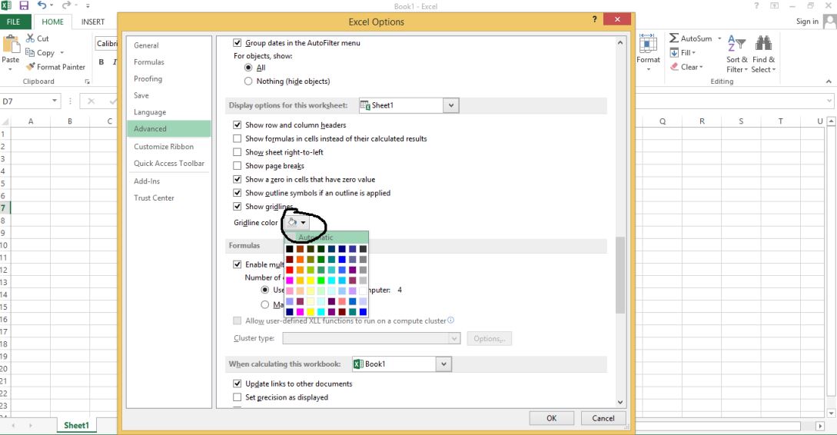The width and height of the screenshot is (837, 435).
Task: Click the Copy icon in Clipboard group
Action: (30, 52)
